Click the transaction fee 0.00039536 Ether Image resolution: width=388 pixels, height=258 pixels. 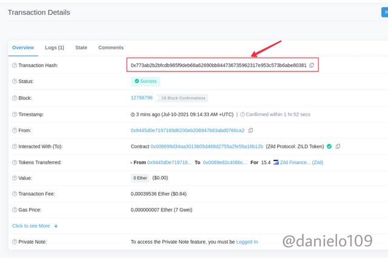pyautogui.click(x=159, y=194)
